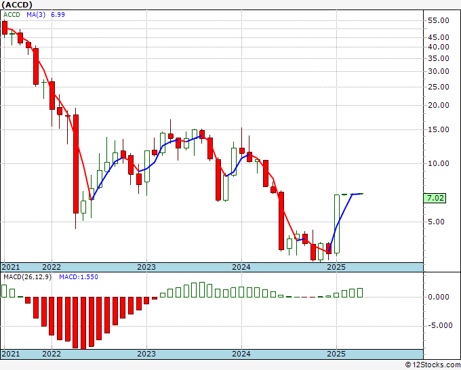Click the tall green candlestick at 2025
Viewport: 461px width, 370px height.
coord(337,224)
